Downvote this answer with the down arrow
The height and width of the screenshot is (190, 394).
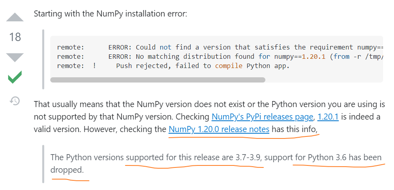[15, 57]
